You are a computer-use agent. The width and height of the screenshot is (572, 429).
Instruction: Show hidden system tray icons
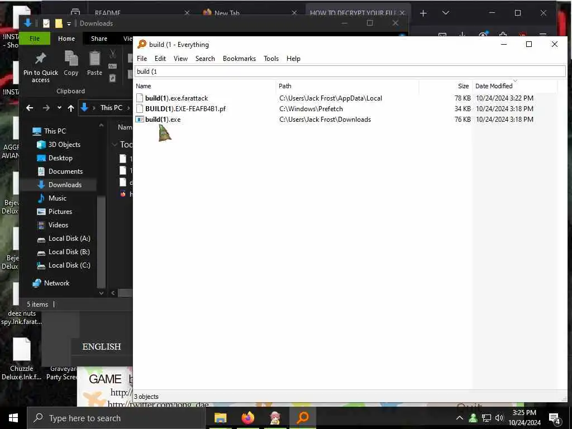pyautogui.click(x=460, y=418)
